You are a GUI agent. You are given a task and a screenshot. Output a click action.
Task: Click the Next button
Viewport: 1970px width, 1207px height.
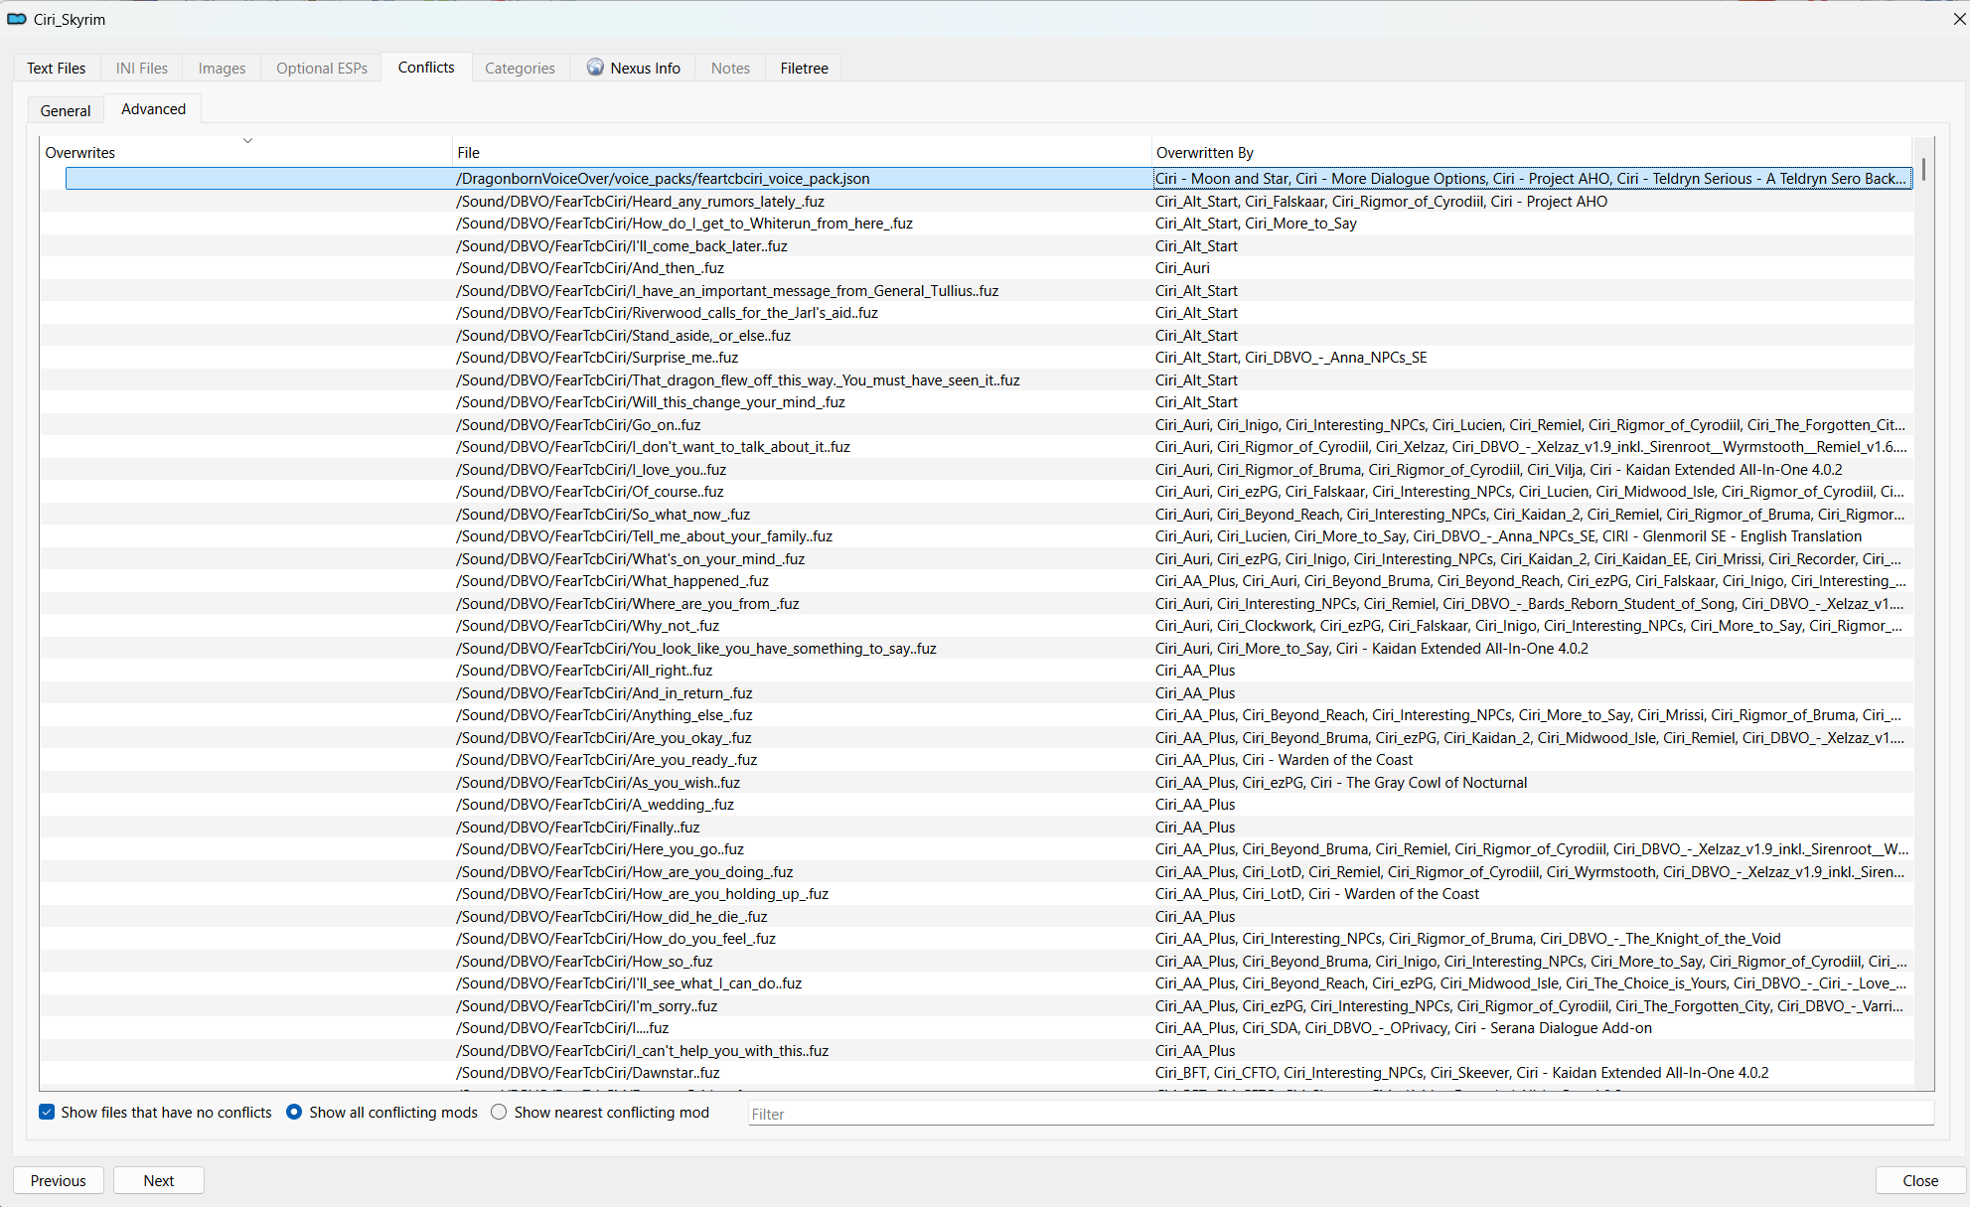point(159,1180)
